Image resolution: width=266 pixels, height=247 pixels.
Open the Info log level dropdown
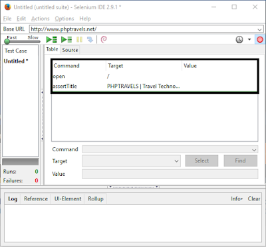coord(237,199)
